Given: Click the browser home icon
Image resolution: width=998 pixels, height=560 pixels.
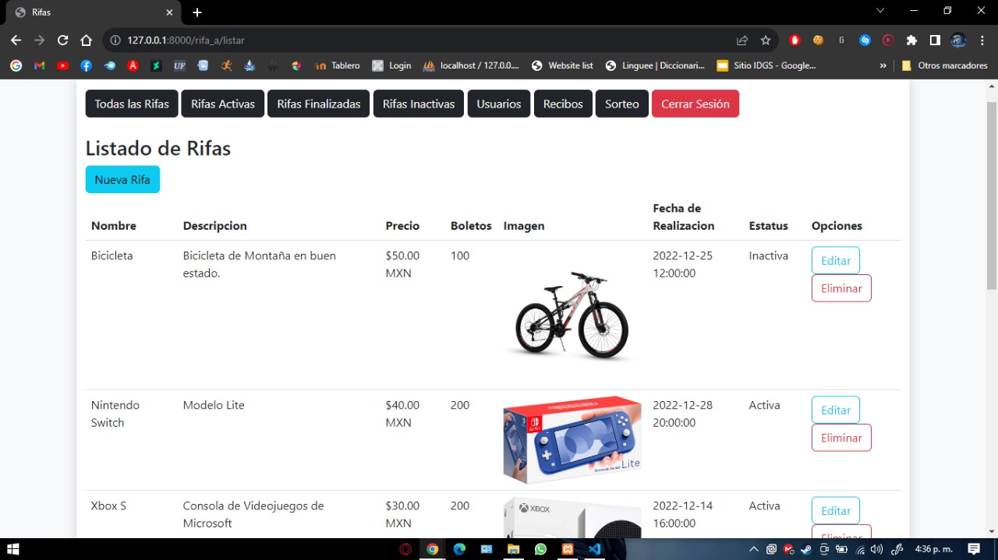Looking at the screenshot, I should 87,41.
